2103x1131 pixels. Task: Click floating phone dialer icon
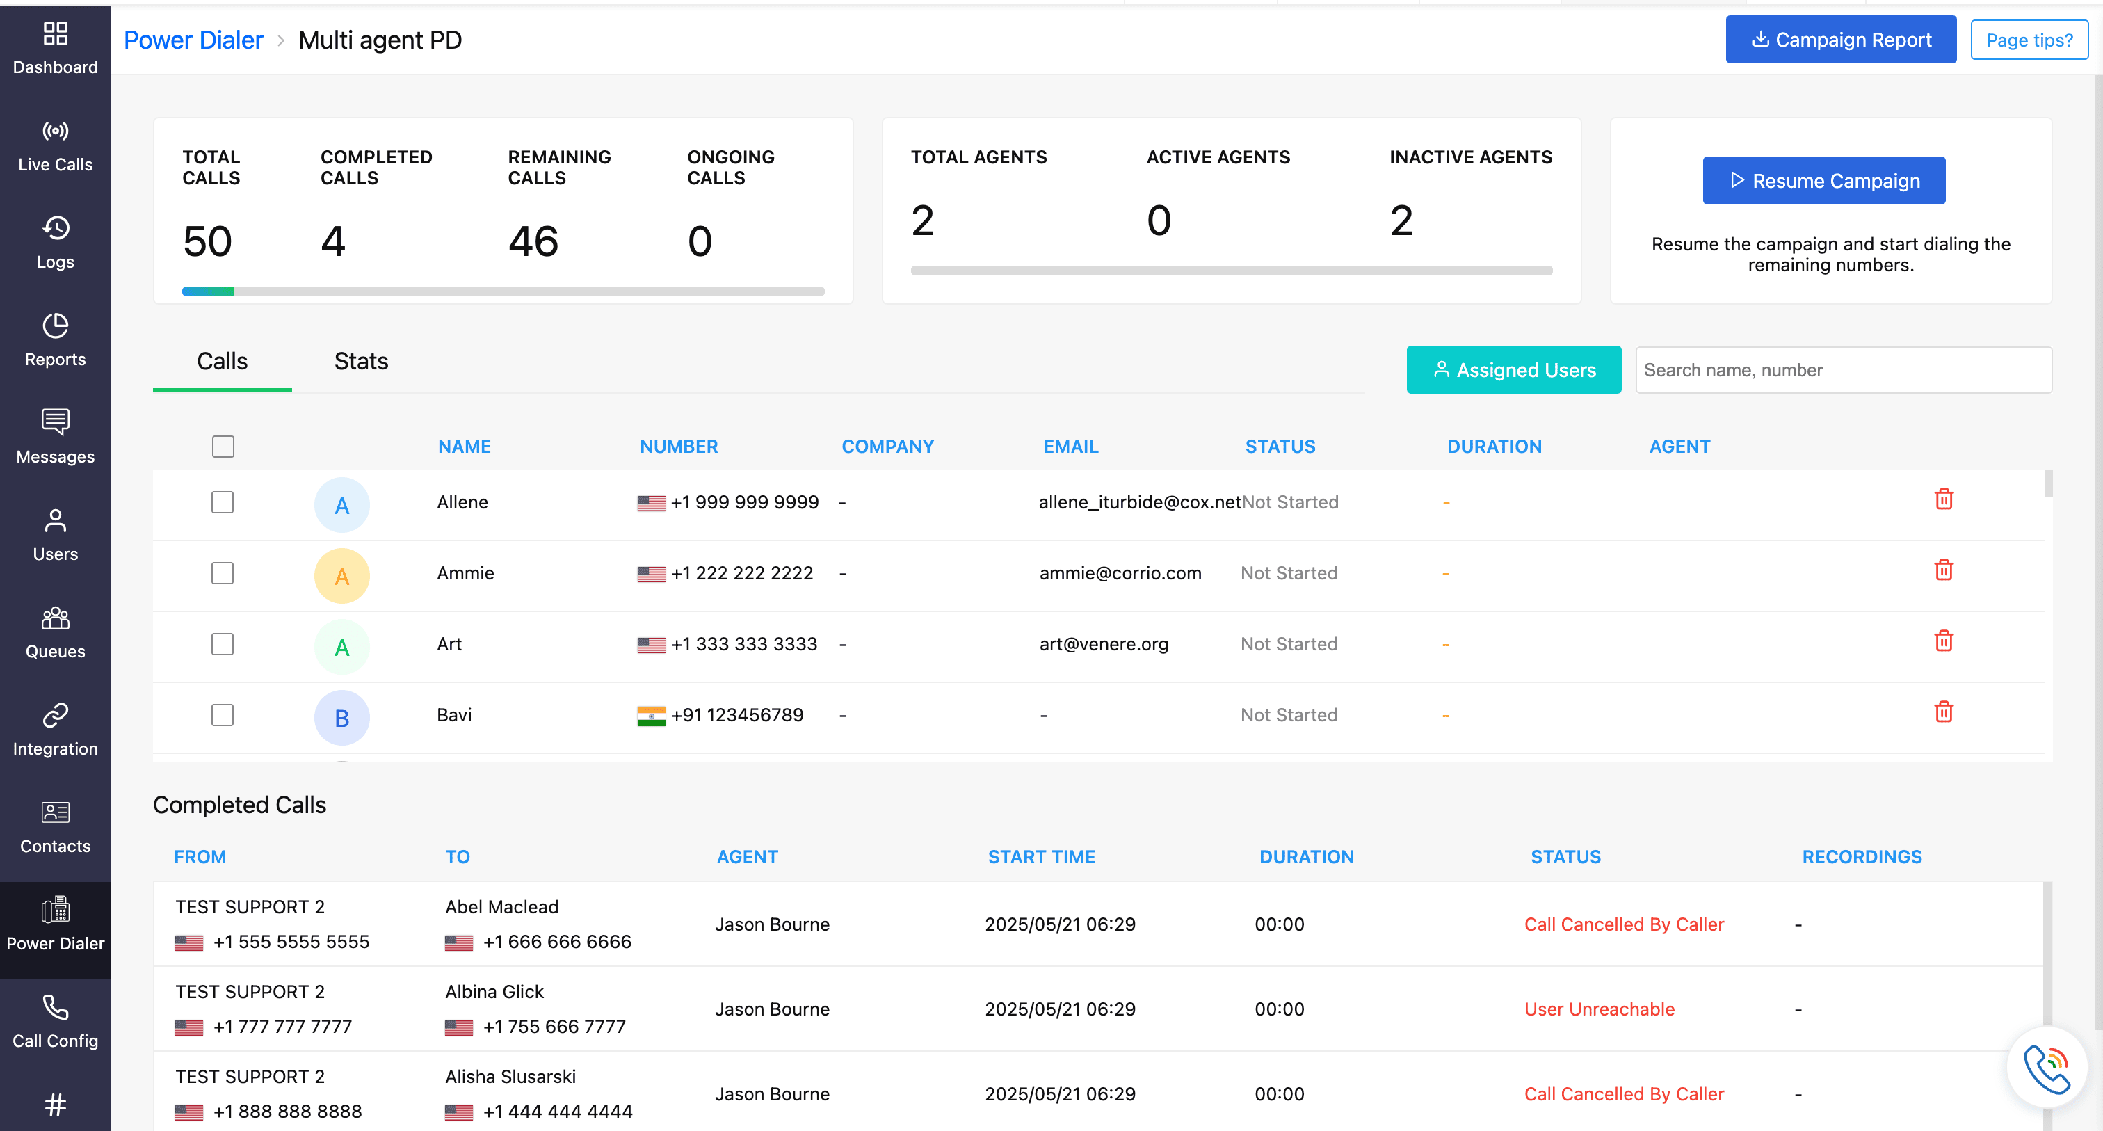[2046, 1067]
